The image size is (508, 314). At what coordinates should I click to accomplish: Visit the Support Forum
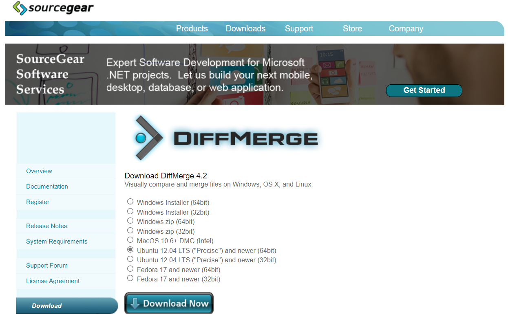point(47,266)
